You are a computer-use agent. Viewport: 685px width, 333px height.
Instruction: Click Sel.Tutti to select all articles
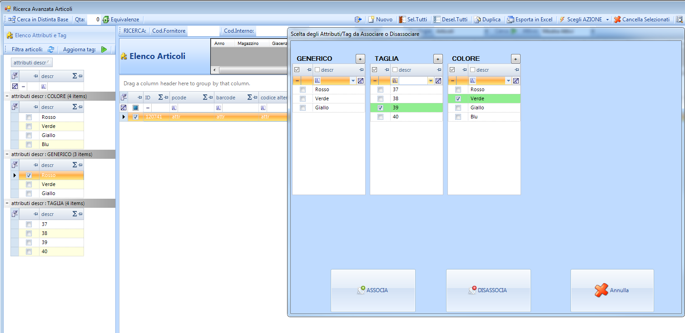413,20
